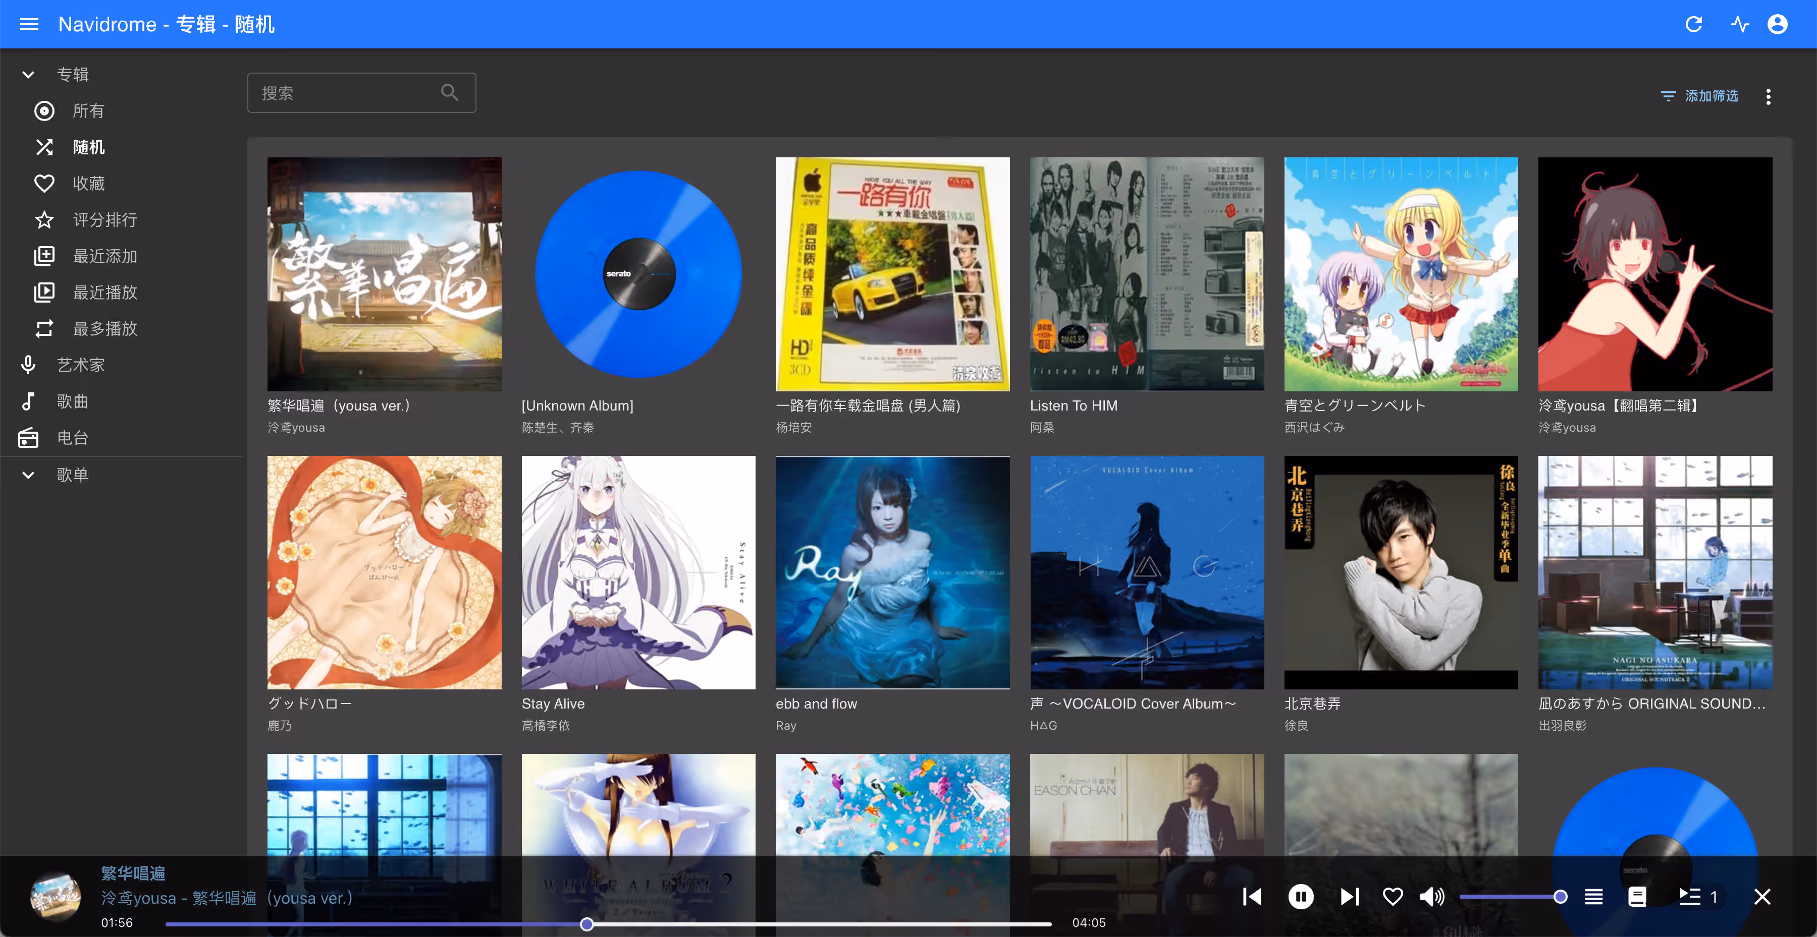Open the 青空とグリーンベルト album cover
The height and width of the screenshot is (937, 1817).
point(1401,274)
